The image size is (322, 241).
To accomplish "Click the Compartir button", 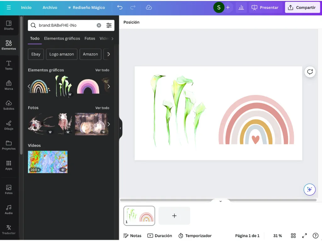I will pos(302,8).
